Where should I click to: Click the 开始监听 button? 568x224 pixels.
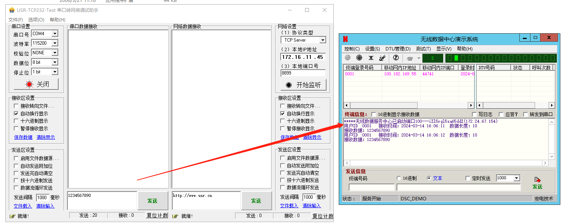303,85
